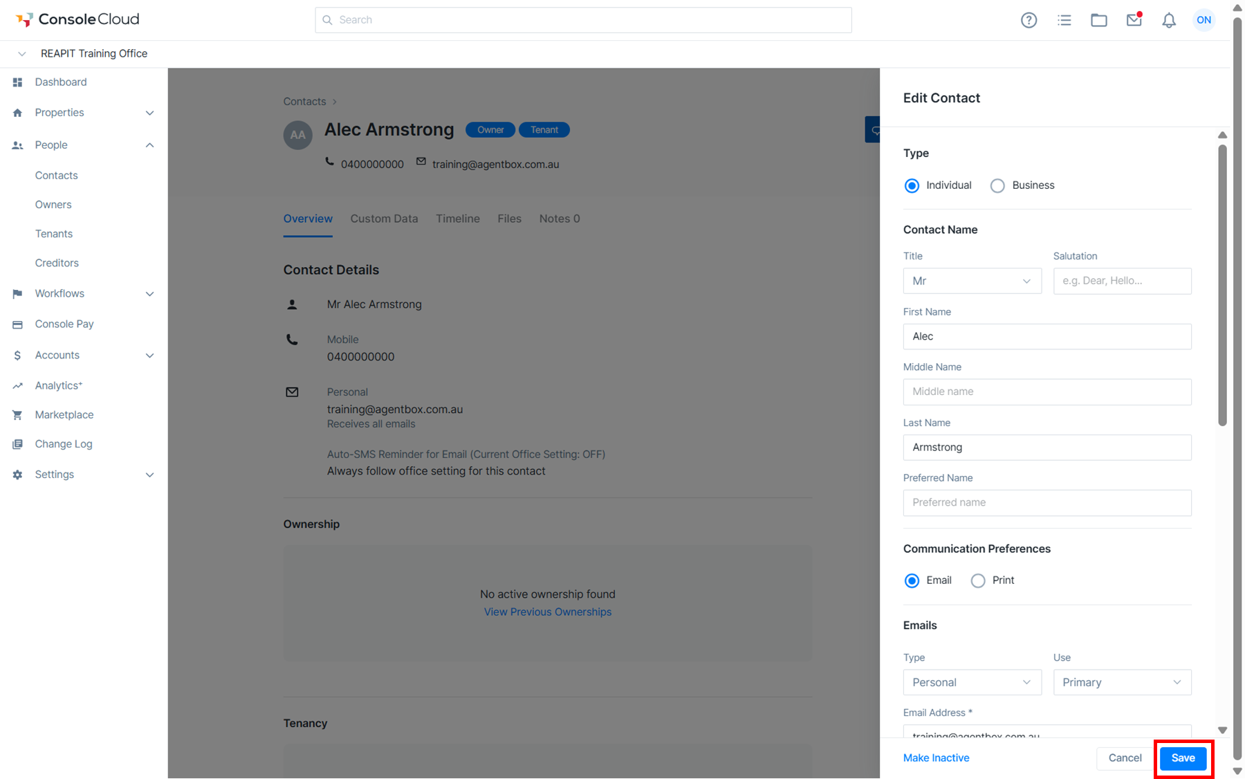Switch to the Notes tab
1245x779 pixels.
pos(560,219)
